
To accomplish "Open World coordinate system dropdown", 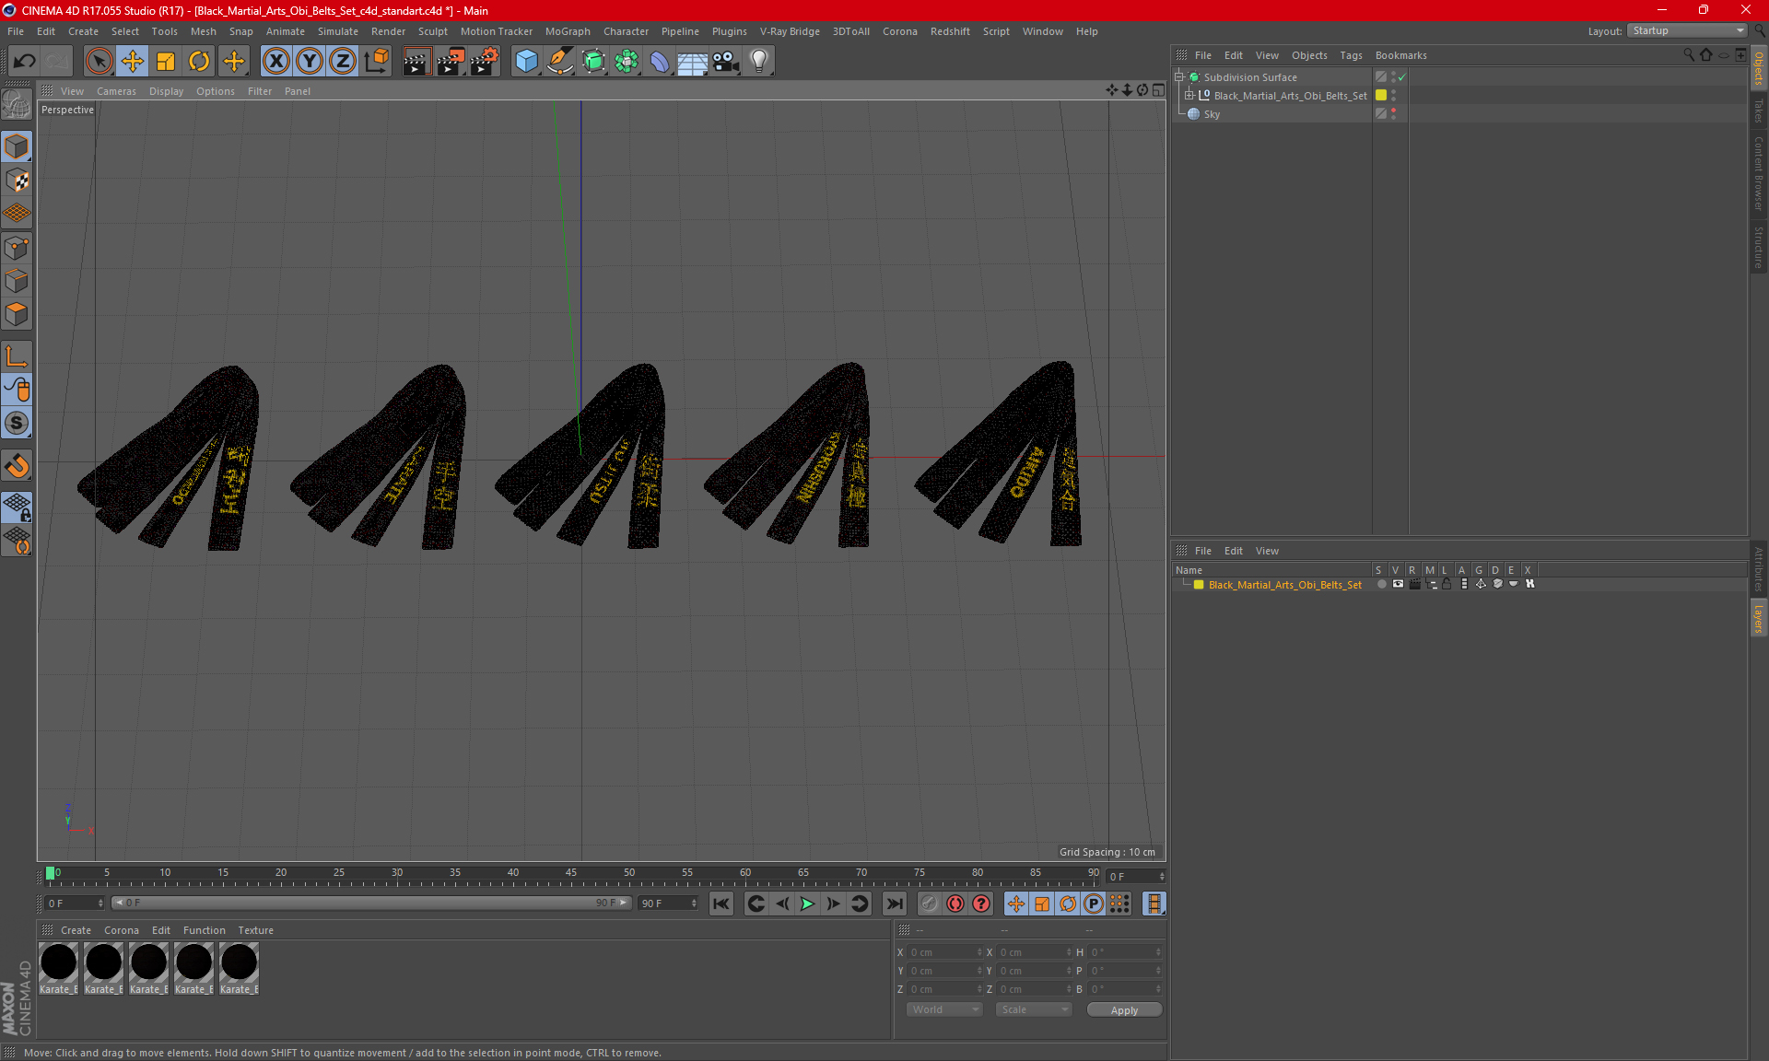I will [x=944, y=1009].
